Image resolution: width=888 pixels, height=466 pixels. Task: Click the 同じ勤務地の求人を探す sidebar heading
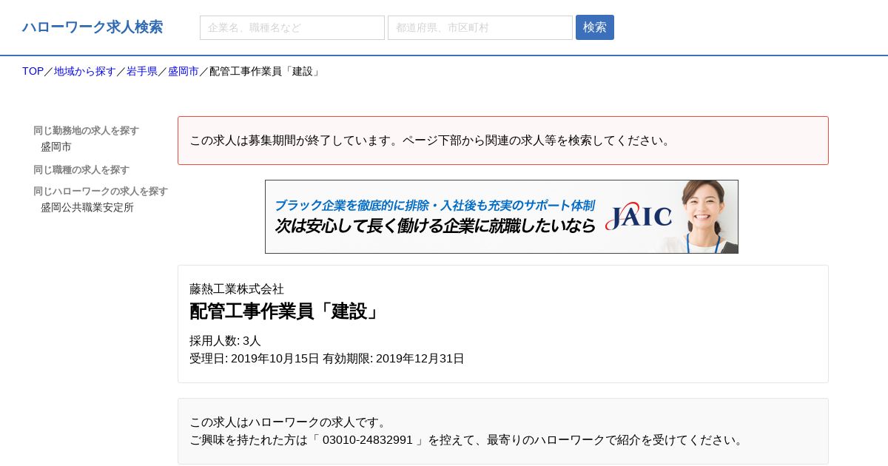[86, 130]
